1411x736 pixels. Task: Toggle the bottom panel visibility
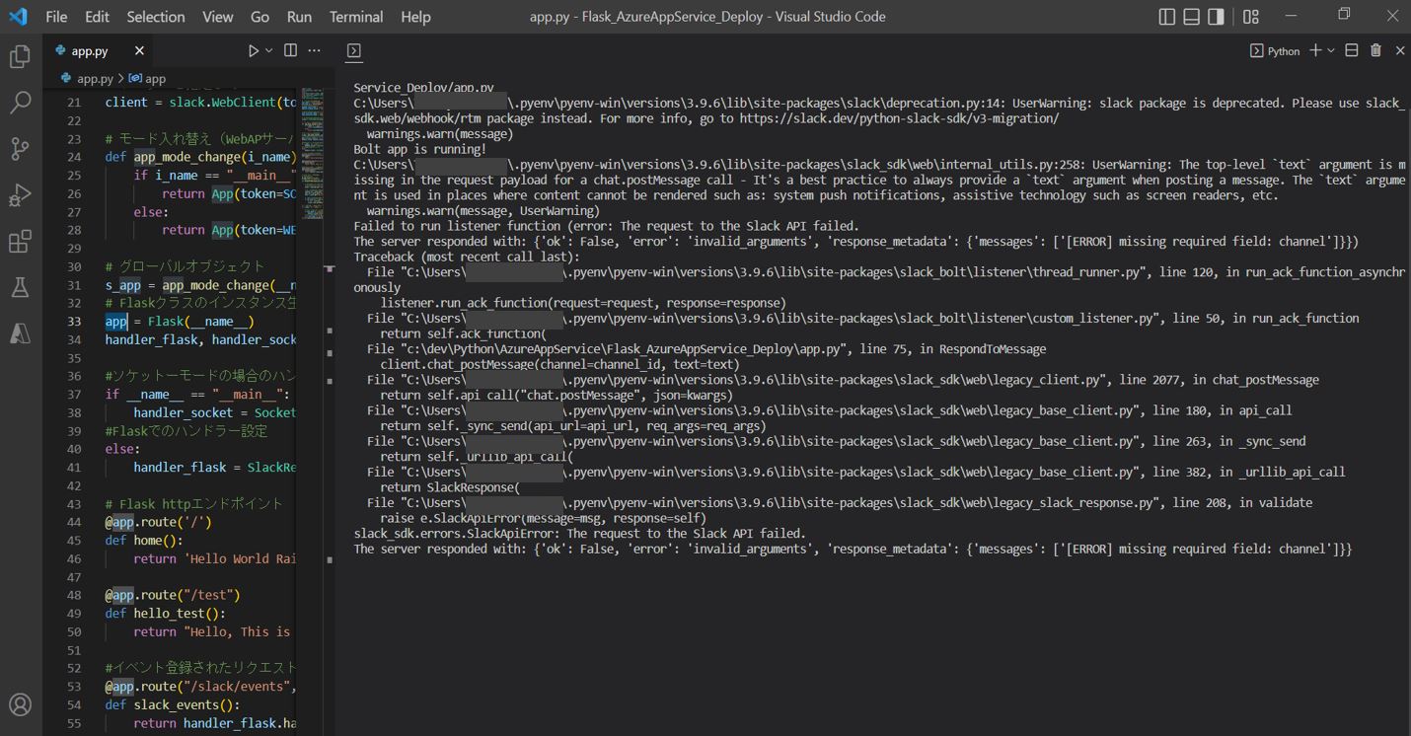coord(1191,17)
